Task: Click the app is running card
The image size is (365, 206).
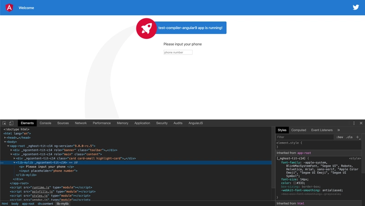Action: (190, 28)
